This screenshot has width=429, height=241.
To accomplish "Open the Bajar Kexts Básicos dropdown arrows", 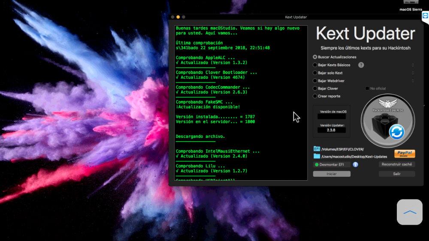I will point(413,65).
